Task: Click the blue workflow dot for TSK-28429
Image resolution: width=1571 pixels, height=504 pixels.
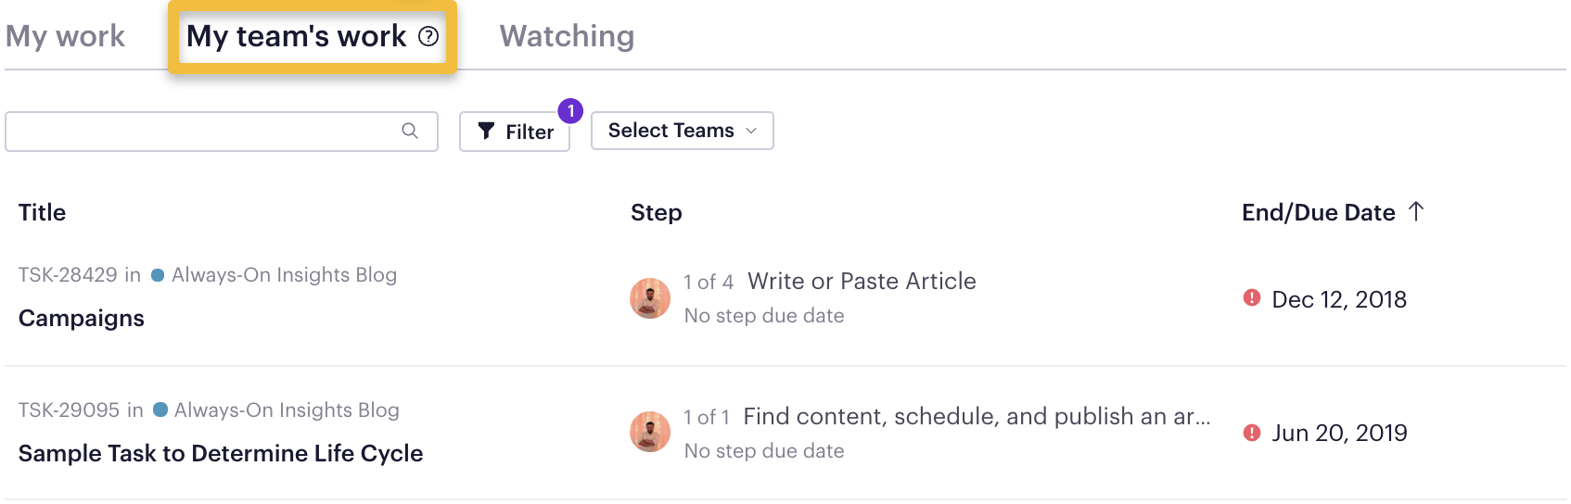Action: point(158,275)
